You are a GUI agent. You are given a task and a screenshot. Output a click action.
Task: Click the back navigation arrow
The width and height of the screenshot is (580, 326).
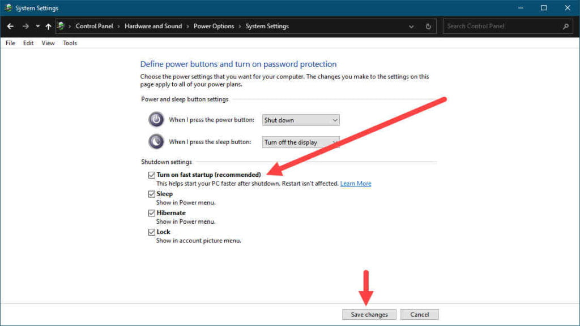click(x=10, y=26)
